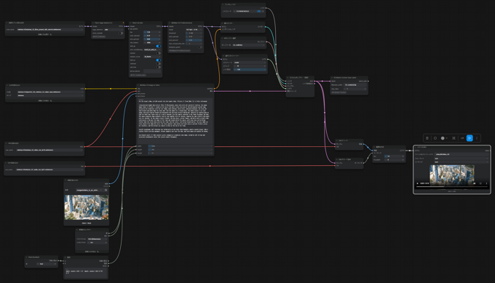495x283 pixels.
Task: Collapse the unet_name model loader node
Action: pos(7,23)
